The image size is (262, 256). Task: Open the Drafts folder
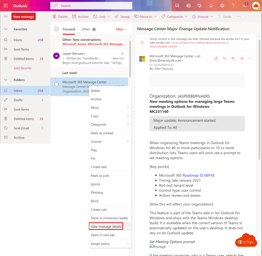pos(25,100)
